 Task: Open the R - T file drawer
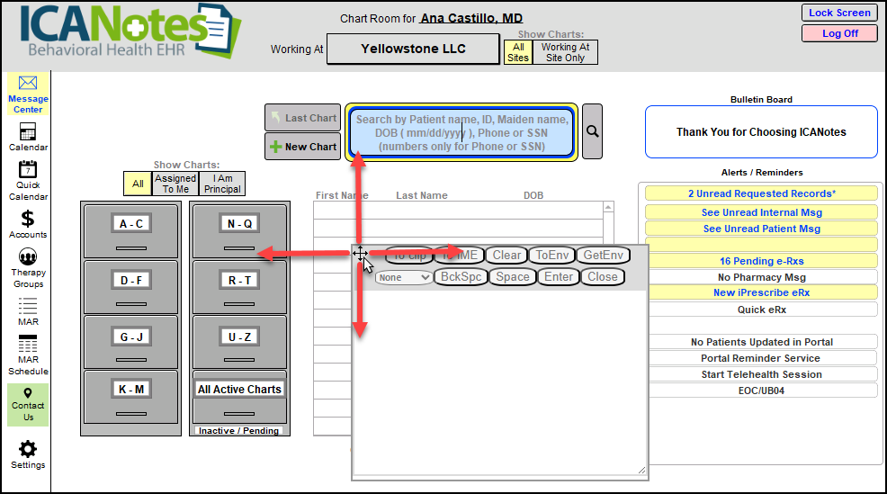(x=239, y=281)
